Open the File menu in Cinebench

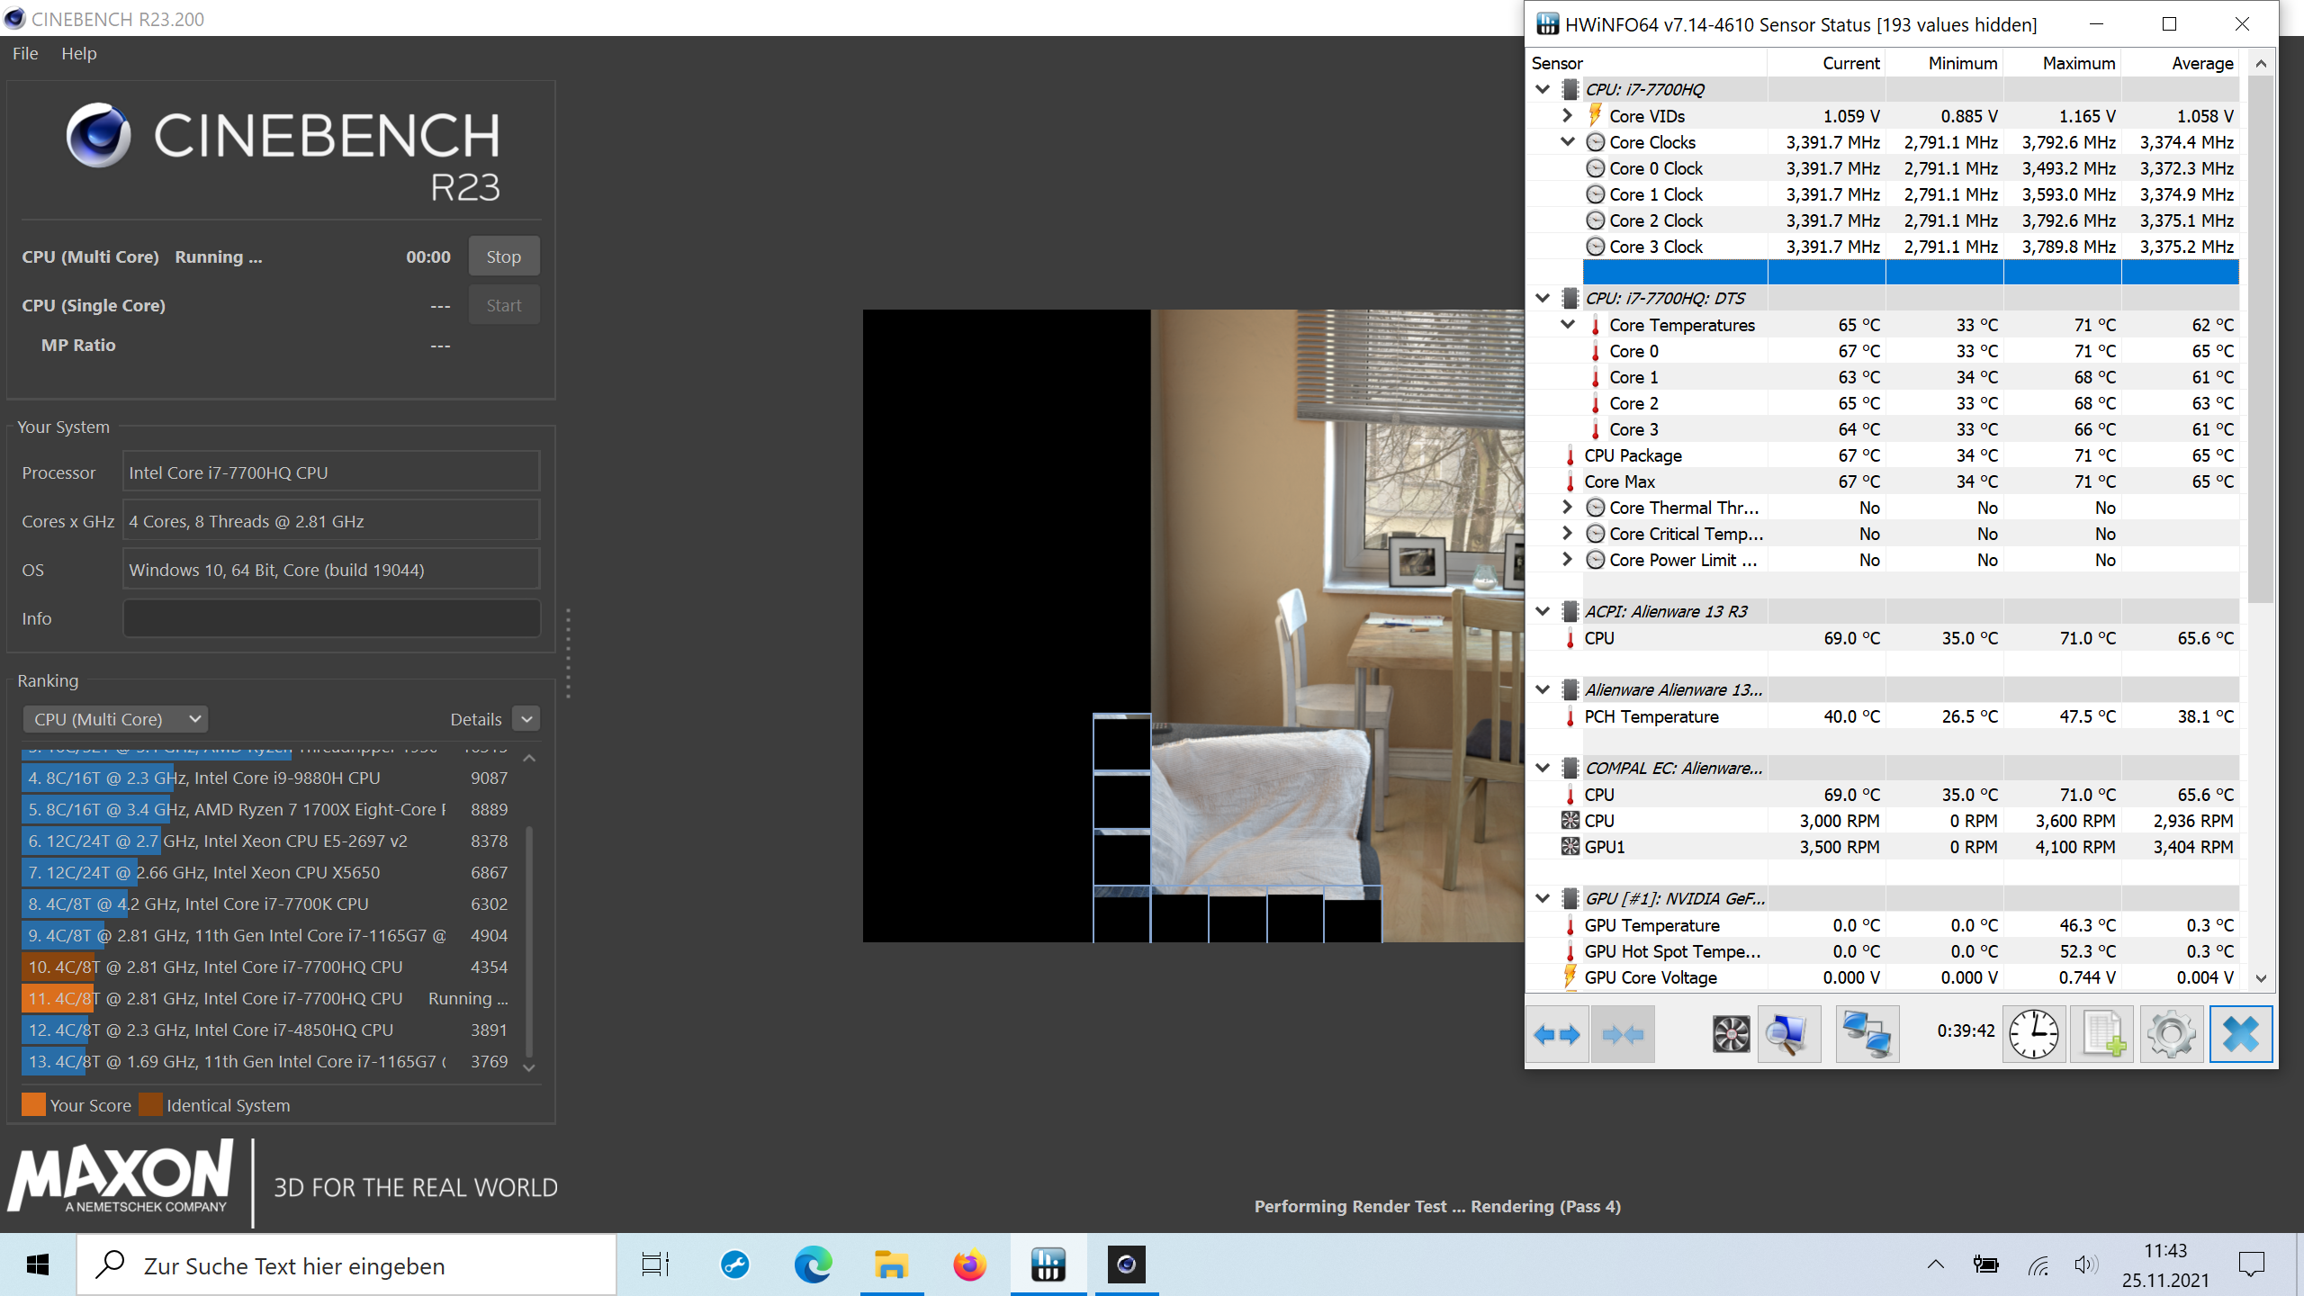(25, 53)
